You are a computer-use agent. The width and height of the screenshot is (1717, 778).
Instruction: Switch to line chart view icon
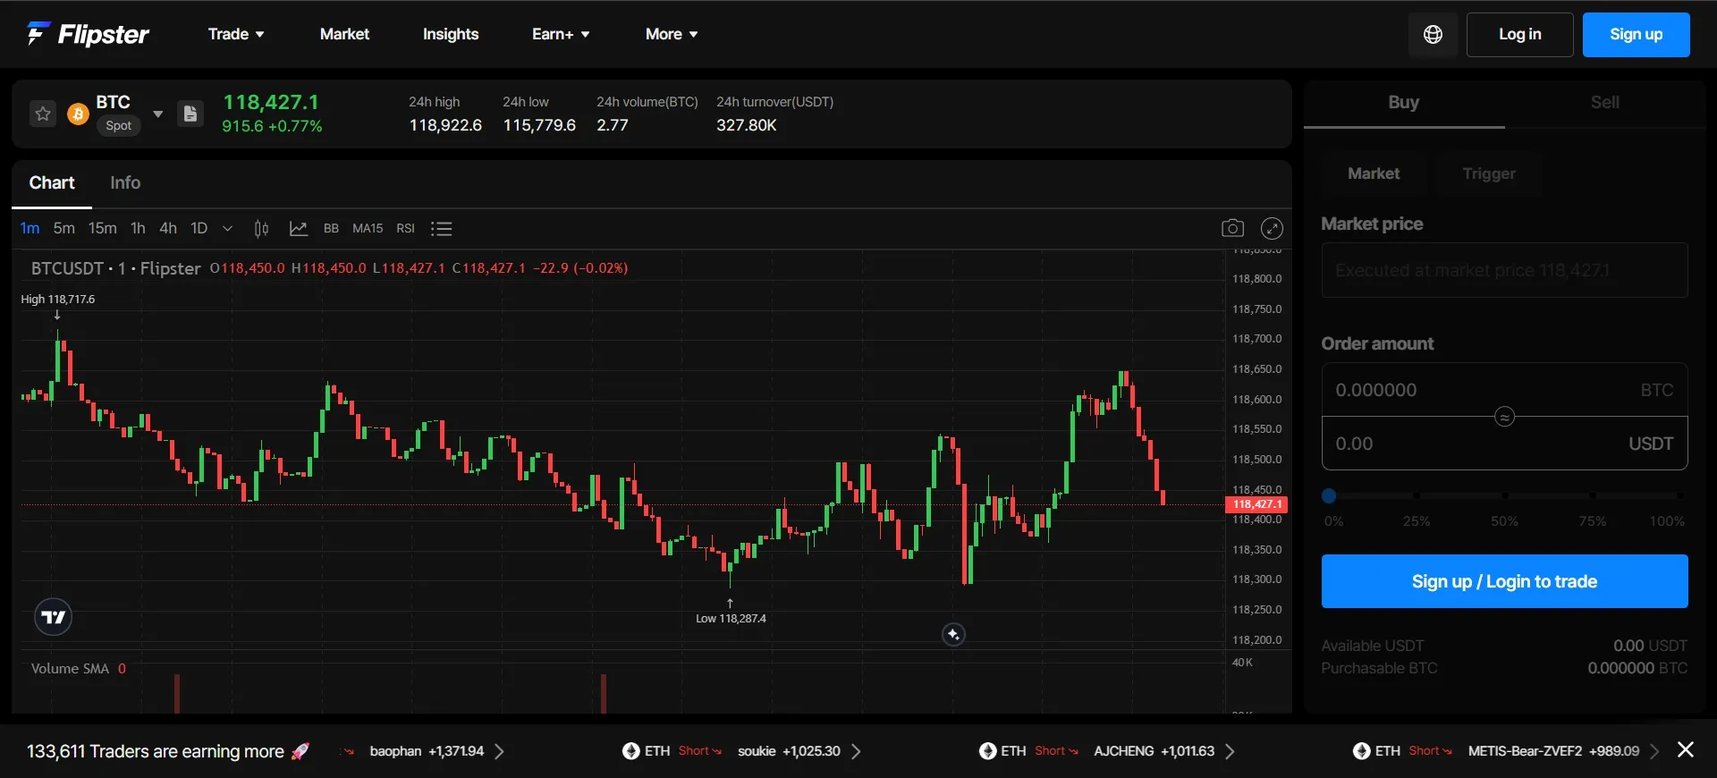[299, 229]
